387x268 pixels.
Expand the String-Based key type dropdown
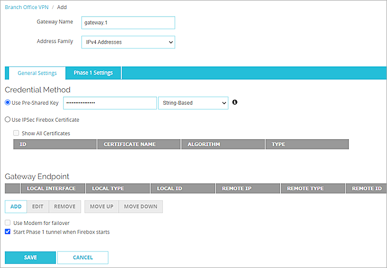click(193, 103)
